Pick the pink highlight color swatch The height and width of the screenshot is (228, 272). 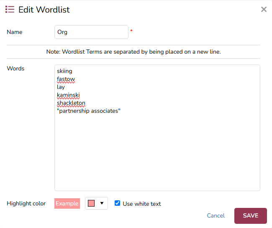[91, 203]
